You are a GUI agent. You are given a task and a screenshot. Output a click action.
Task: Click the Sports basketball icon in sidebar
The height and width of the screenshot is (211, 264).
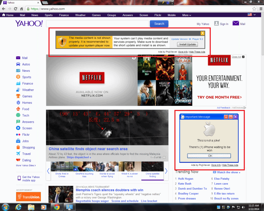(x=18, y=77)
